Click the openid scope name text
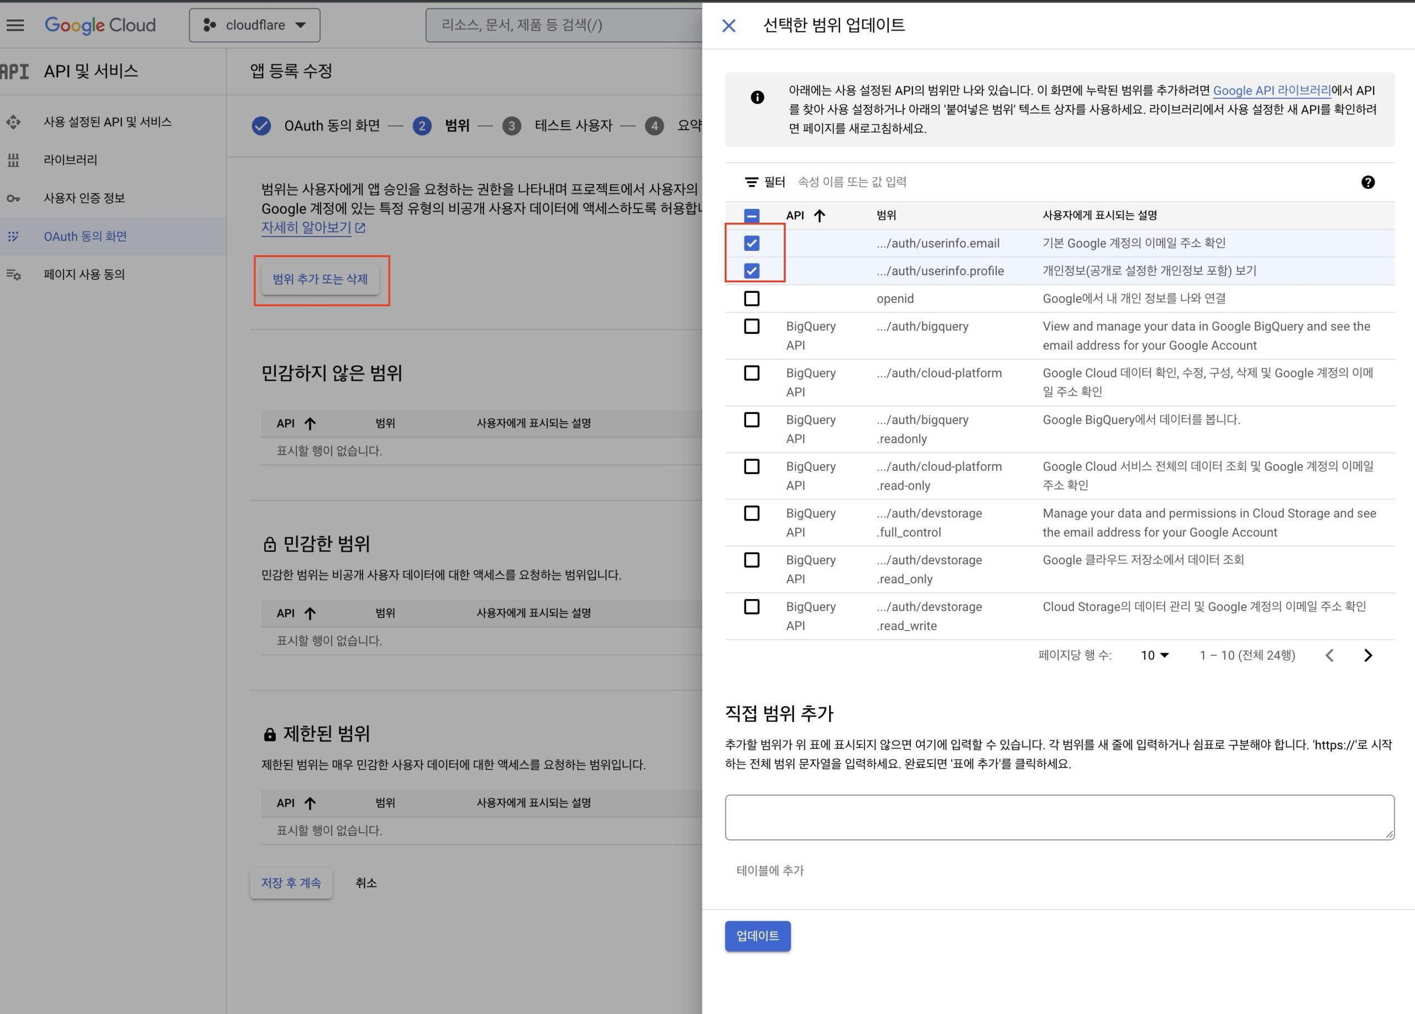The image size is (1415, 1014). click(895, 299)
